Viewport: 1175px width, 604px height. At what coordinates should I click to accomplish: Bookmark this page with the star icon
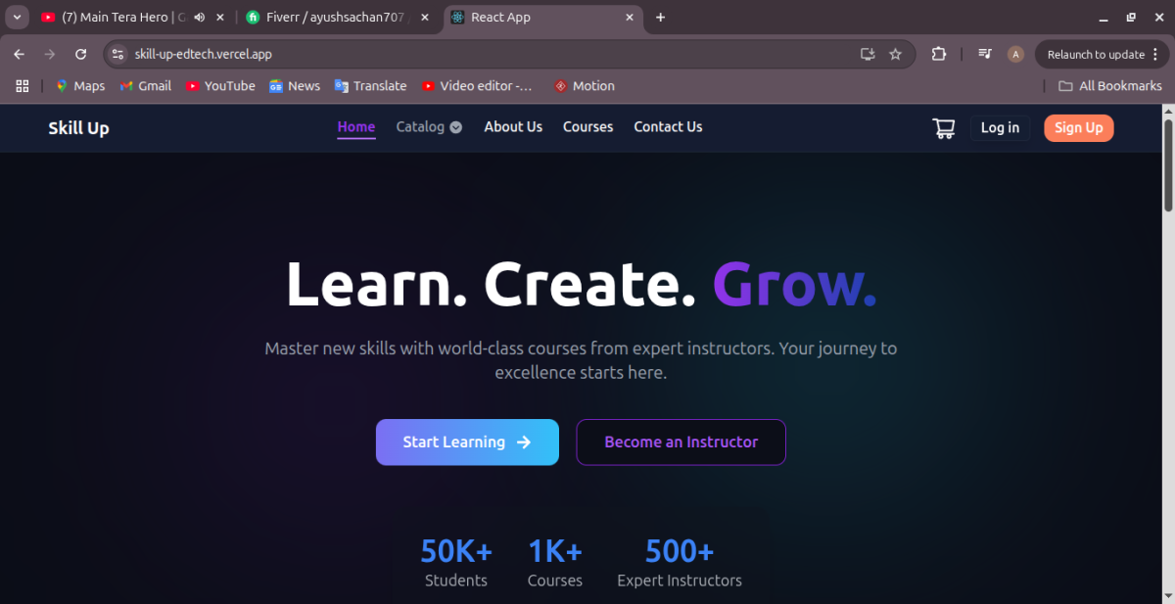point(895,55)
